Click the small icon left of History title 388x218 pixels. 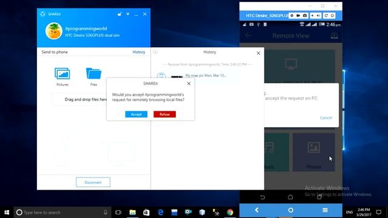(155, 52)
